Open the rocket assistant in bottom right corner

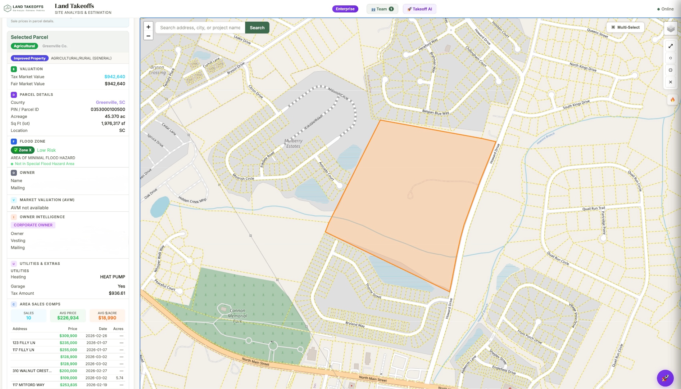click(665, 378)
